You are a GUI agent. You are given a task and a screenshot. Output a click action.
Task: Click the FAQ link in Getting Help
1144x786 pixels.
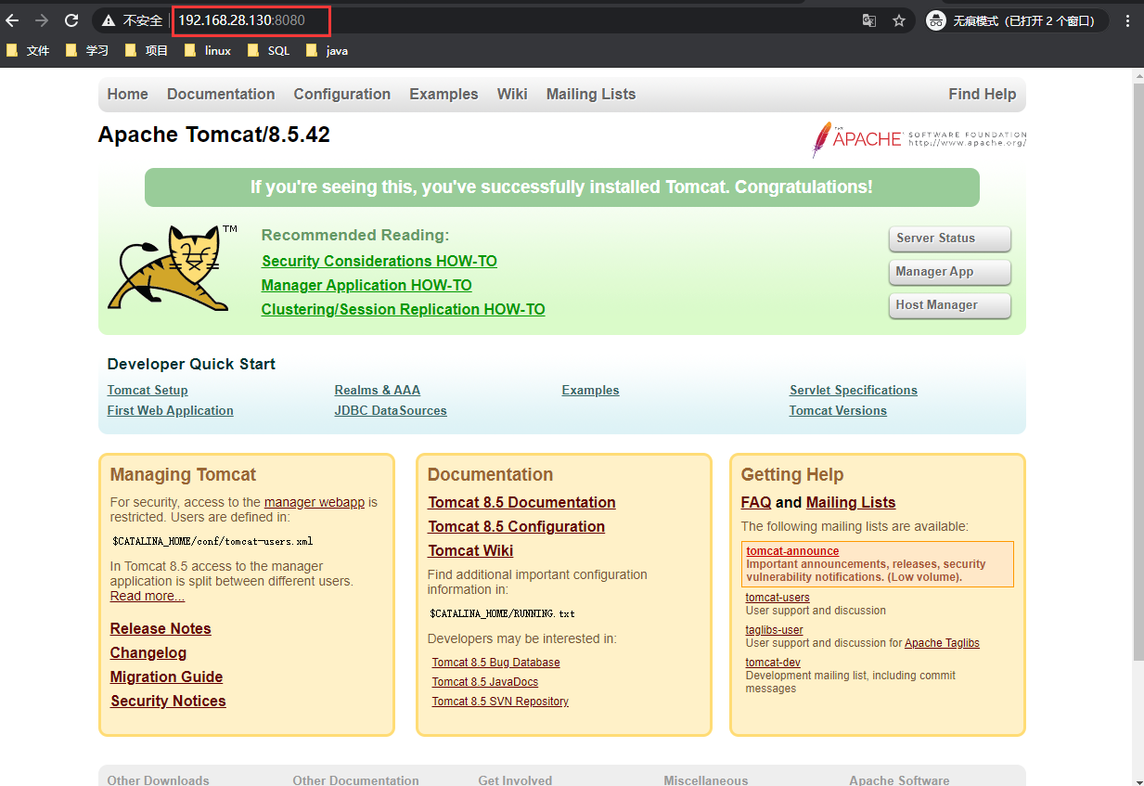coord(756,503)
